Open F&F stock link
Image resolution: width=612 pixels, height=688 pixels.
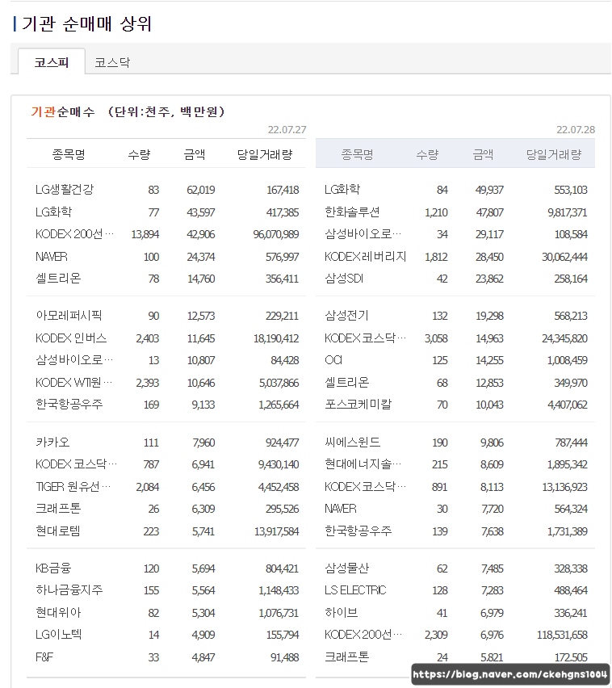tap(44, 657)
